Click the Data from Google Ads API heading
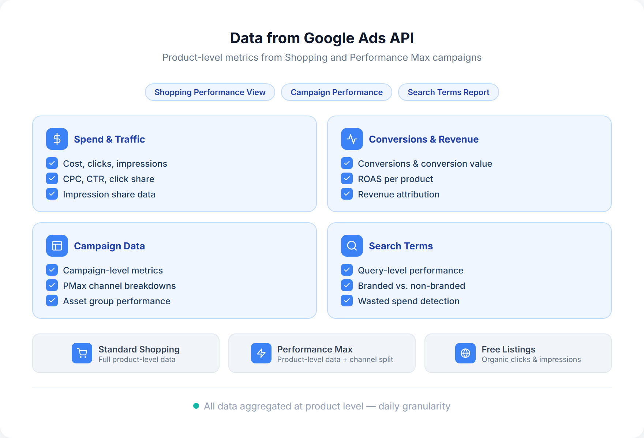The image size is (644, 438). 322,38
